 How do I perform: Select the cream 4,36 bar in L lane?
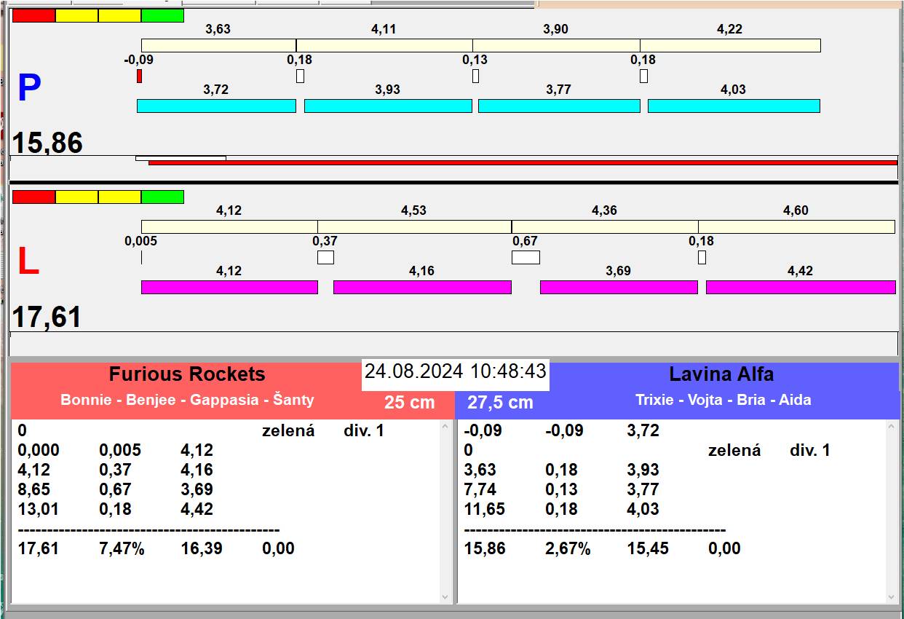[605, 226]
